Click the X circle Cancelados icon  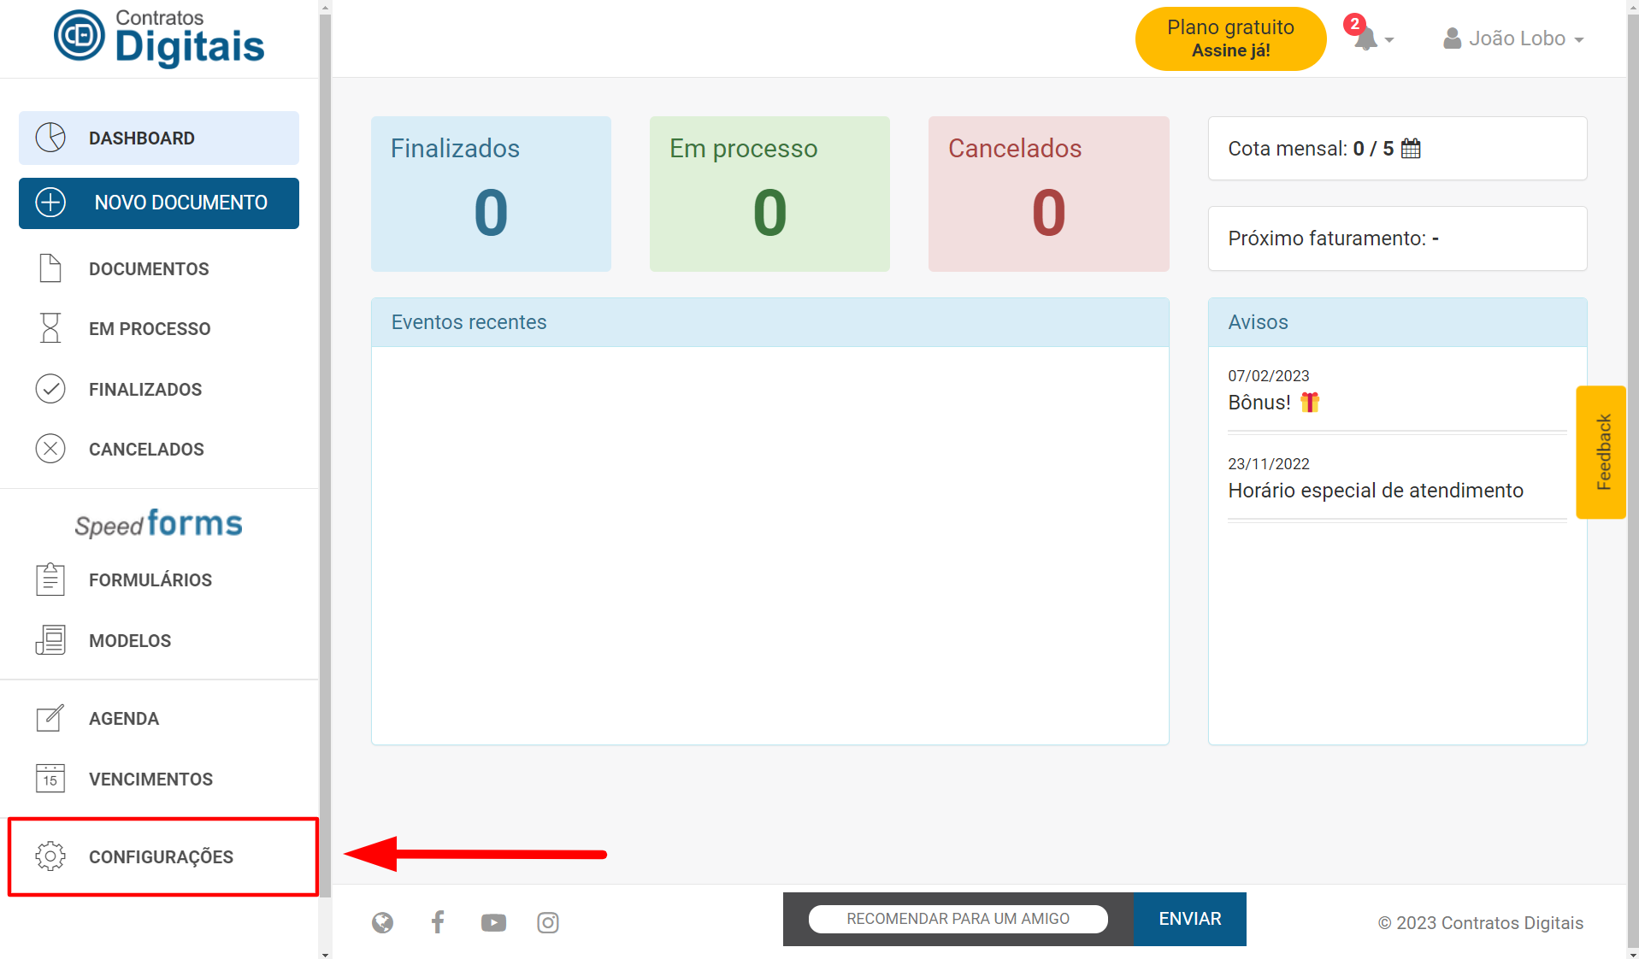click(50, 449)
